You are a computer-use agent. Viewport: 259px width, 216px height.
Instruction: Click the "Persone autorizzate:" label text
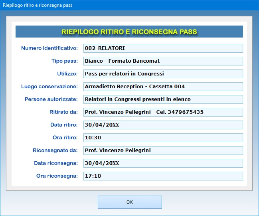(49, 99)
